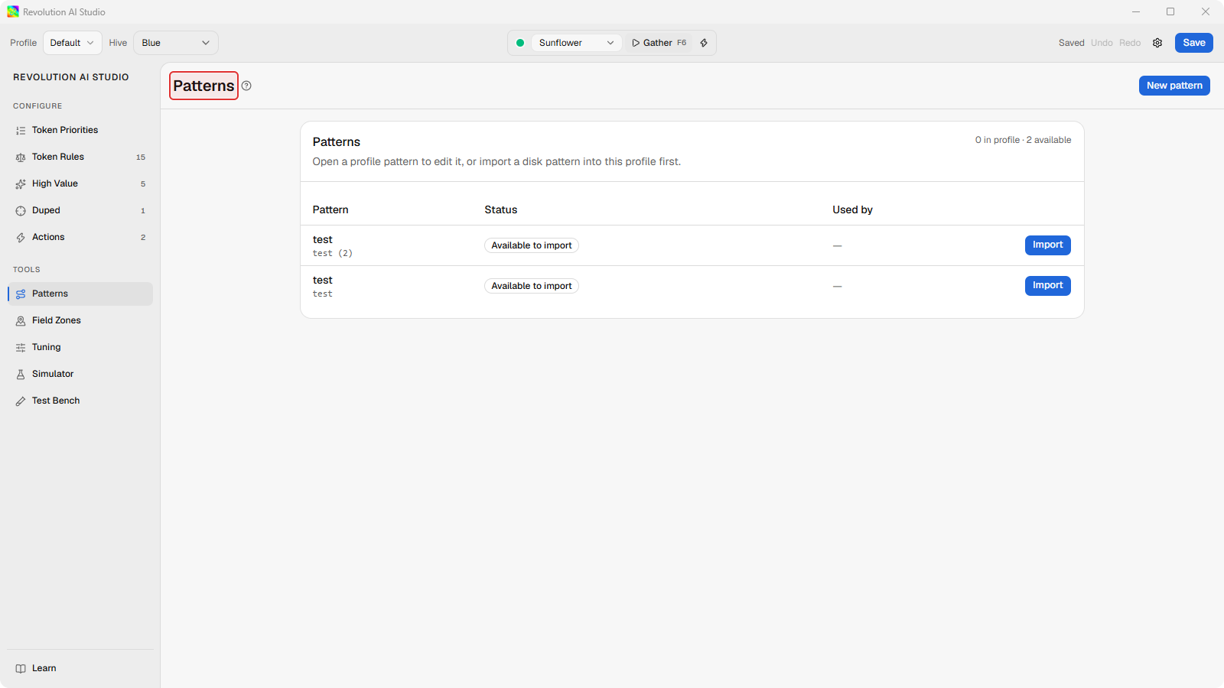Minimize the Revolution AI Studio window
This screenshot has width=1224, height=688.
(1136, 11)
